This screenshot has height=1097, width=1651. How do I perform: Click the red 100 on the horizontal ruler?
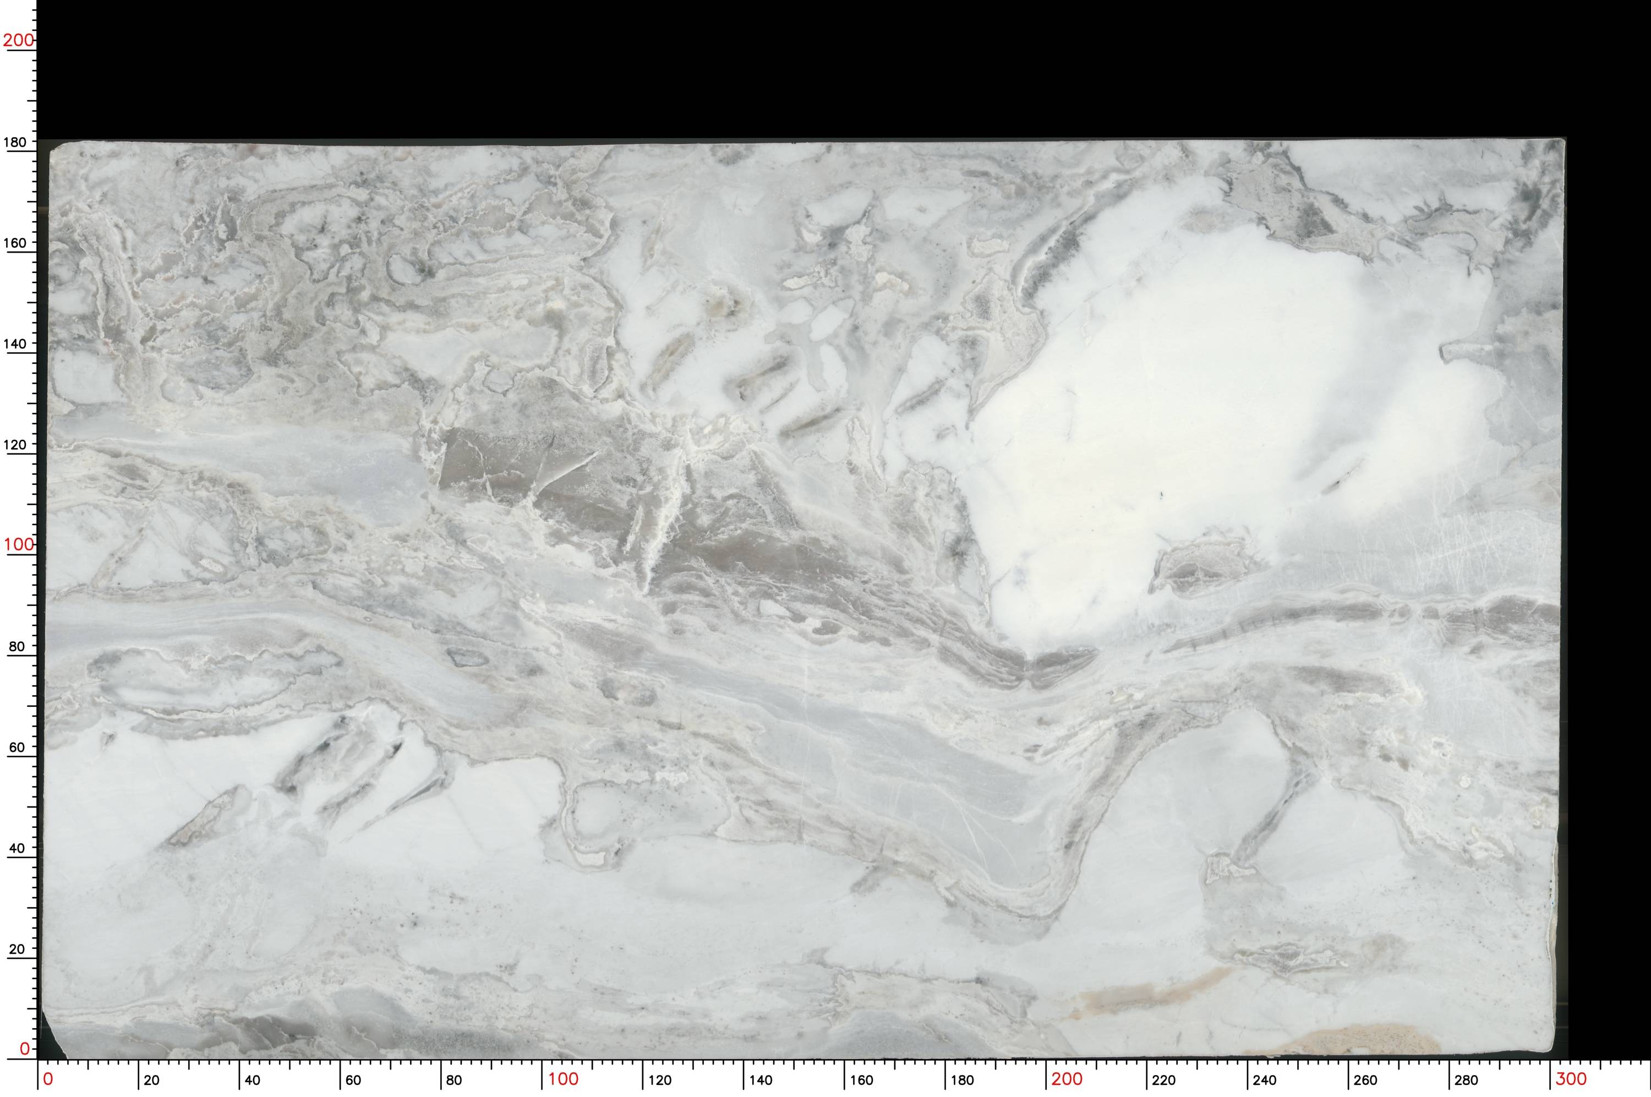(x=563, y=1079)
